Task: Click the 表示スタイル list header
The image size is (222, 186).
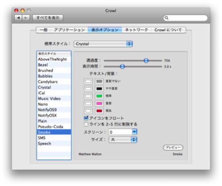Action: 54,54
